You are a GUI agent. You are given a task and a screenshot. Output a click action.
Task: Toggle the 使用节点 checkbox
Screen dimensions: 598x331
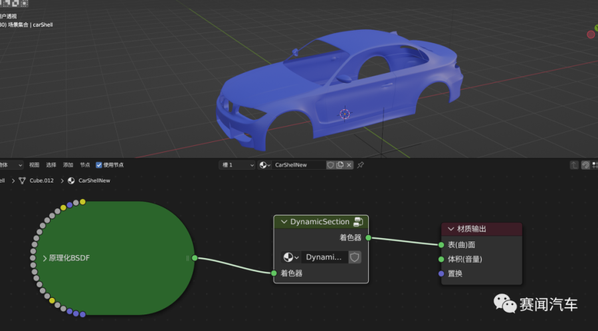pos(99,165)
